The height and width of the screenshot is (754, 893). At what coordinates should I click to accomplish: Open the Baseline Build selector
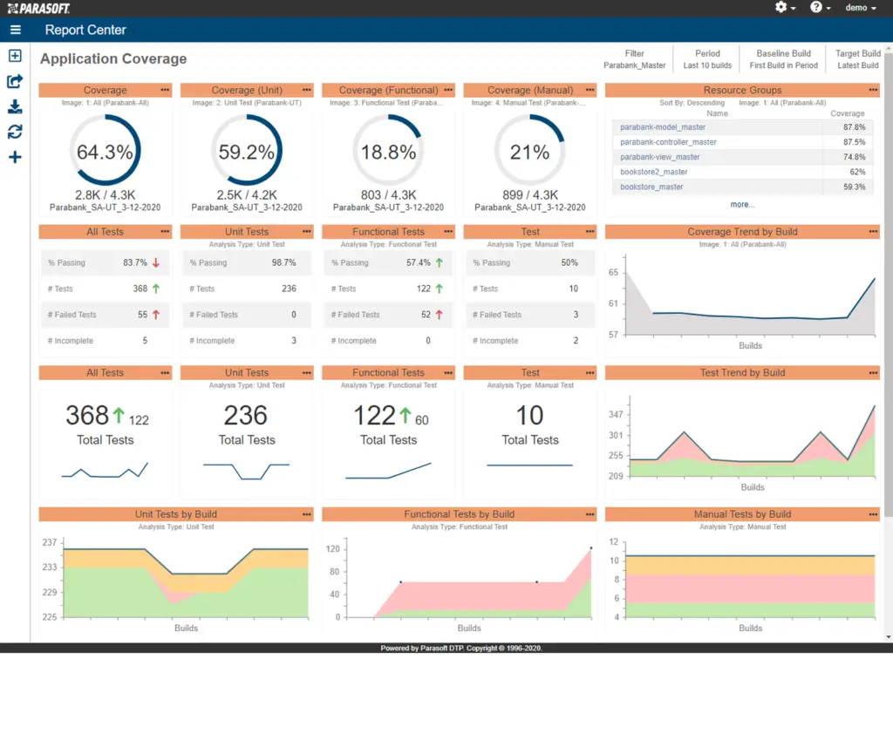[x=783, y=59]
